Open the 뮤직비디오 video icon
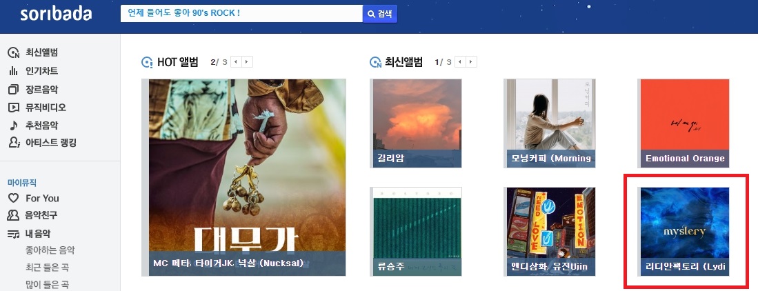The width and height of the screenshot is (758, 291). pos(14,108)
